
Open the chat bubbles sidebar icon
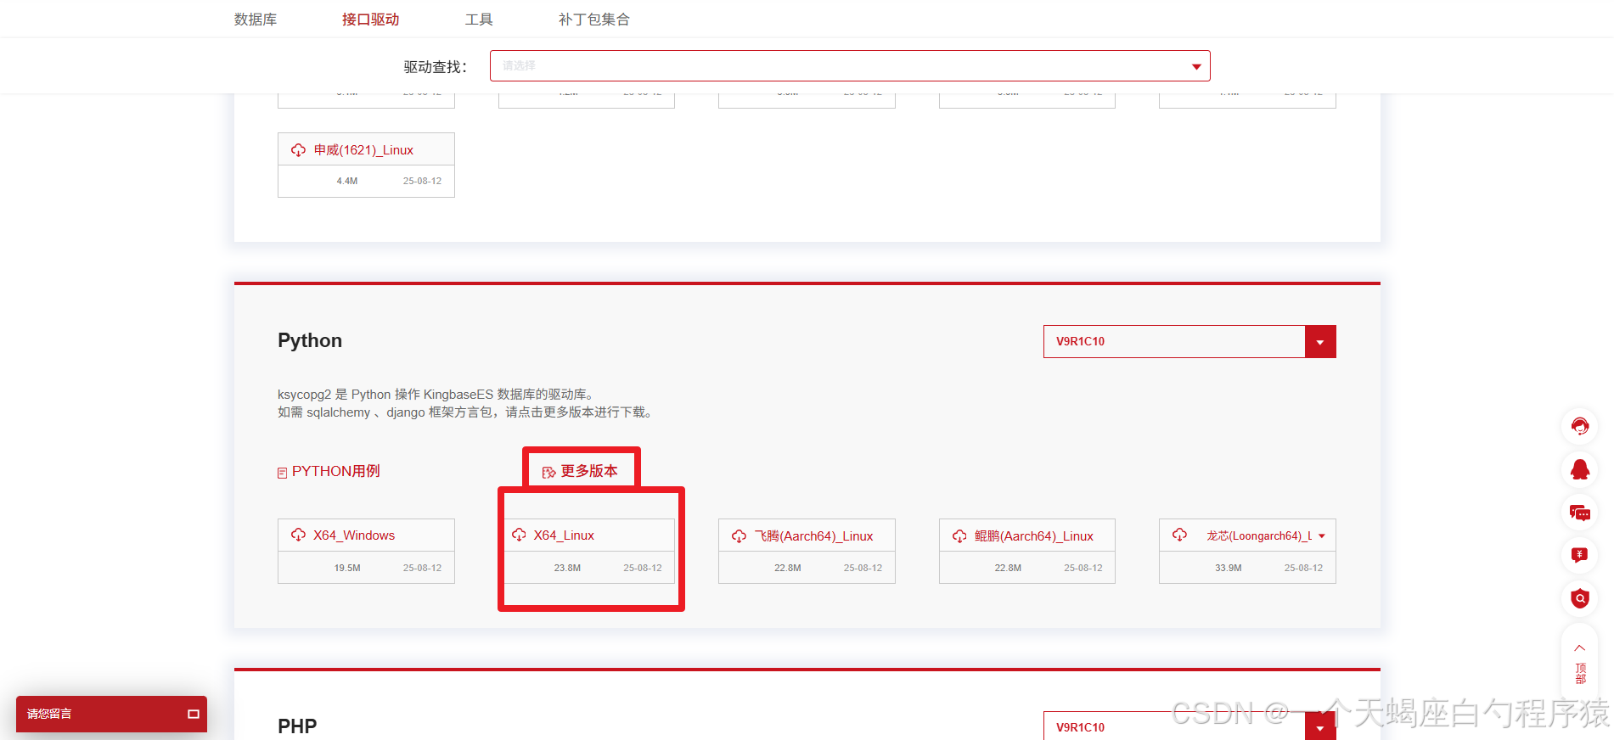point(1580,513)
